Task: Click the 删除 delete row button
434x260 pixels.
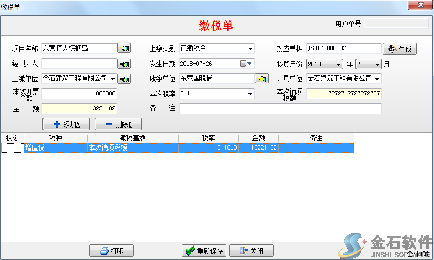Action: coord(118,124)
